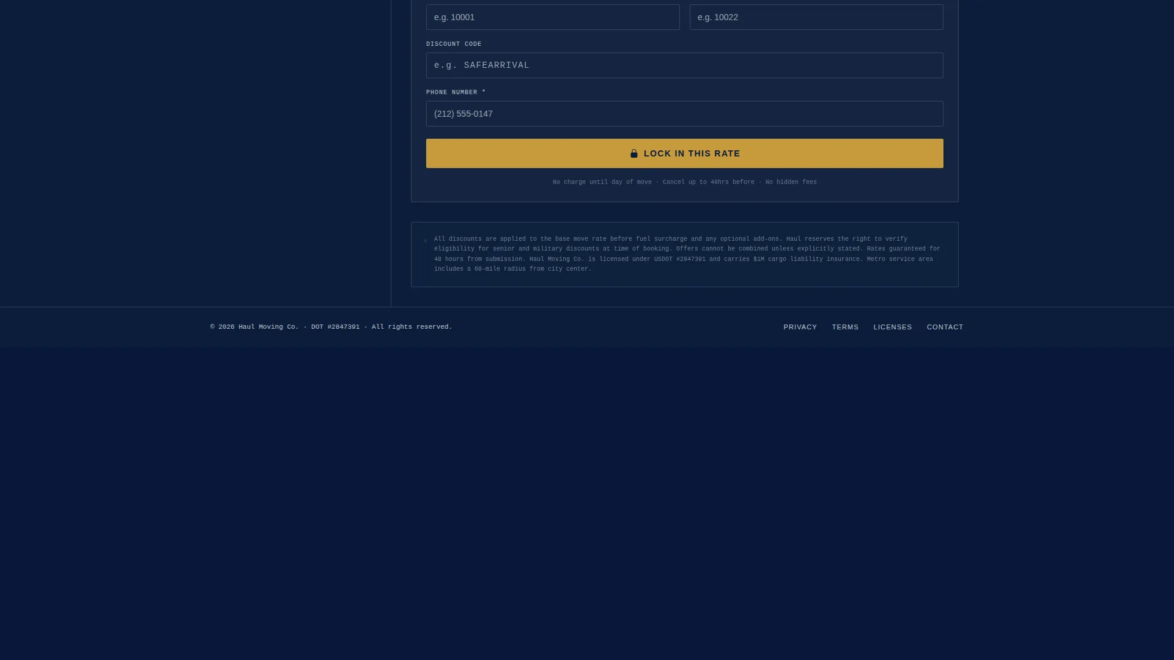Open the Licenses footer link

coord(893,327)
